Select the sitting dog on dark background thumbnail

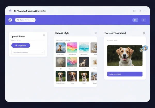[84, 62]
